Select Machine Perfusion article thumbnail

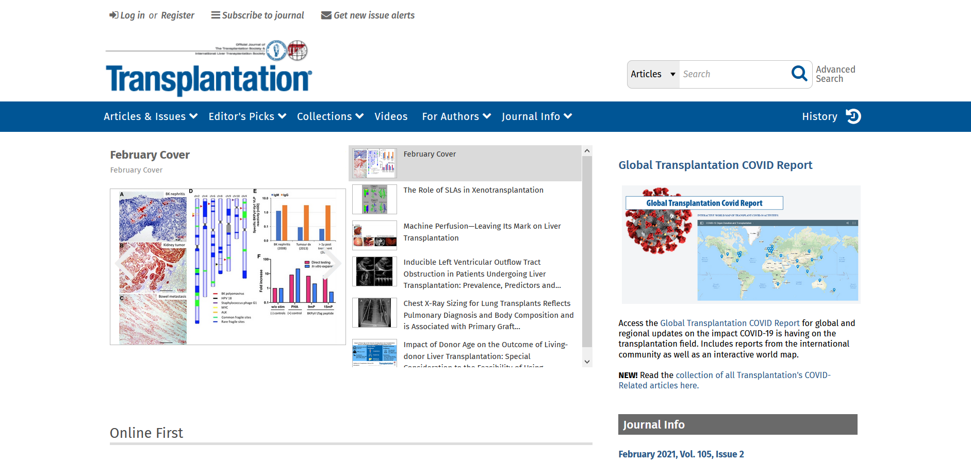click(x=374, y=235)
